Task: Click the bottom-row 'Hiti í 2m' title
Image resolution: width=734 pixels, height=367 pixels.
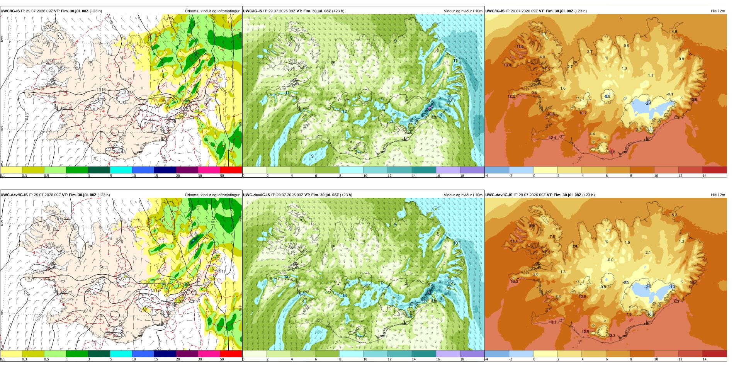Action: (718, 195)
